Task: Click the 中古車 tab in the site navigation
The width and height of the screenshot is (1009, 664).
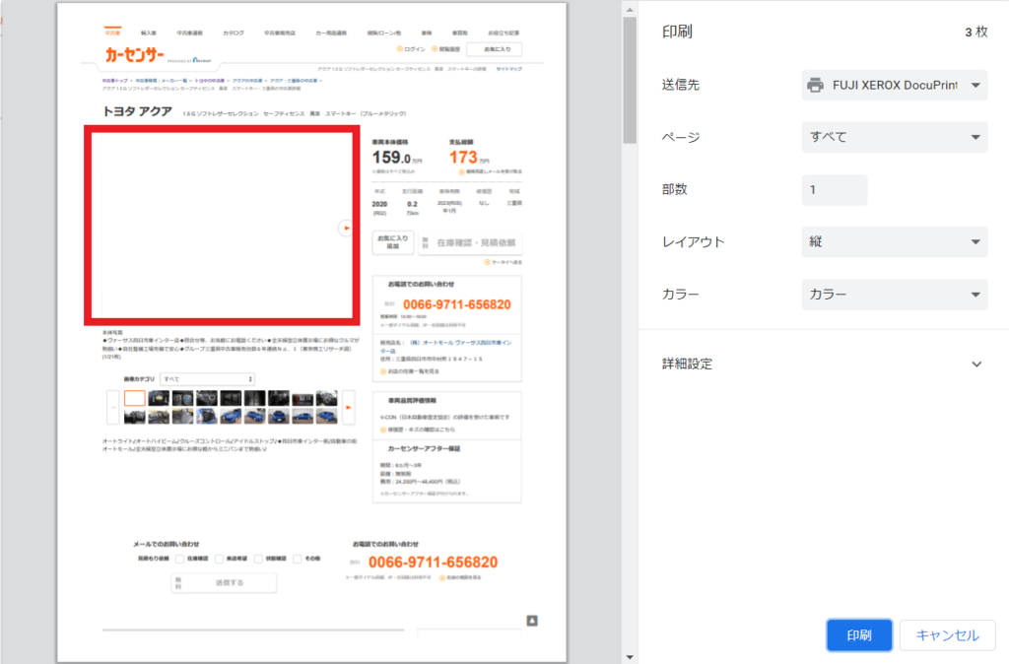Action: [112, 33]
